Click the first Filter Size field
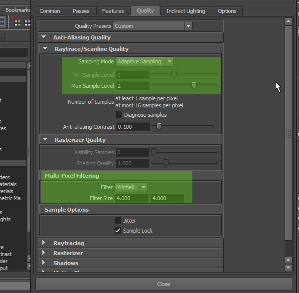The width and height of the screenshot is (299, 293). tap(132, 198)
